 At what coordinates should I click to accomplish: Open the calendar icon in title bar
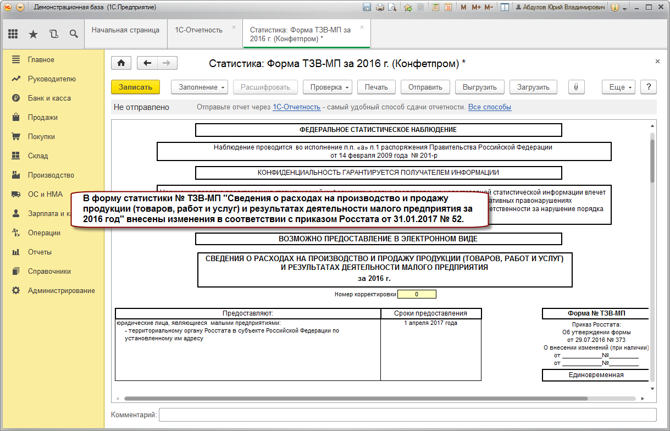[448, 8]
